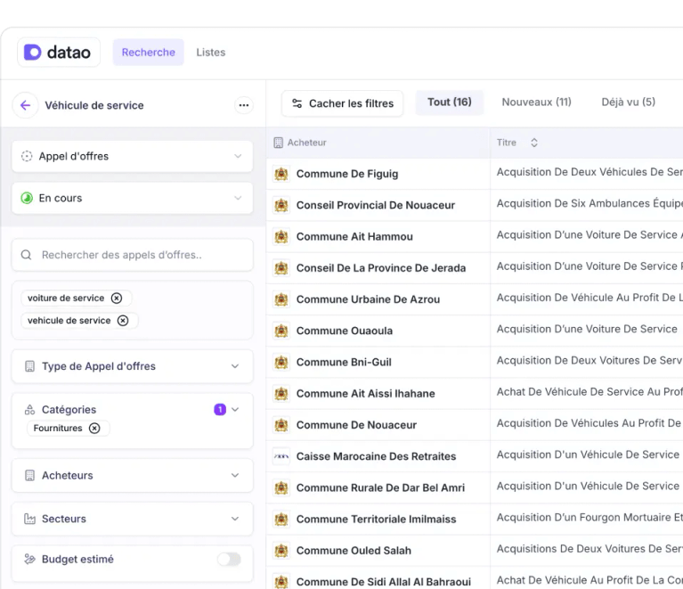
Task: Select the Nouveaux (11) tab
Action: click(x=537, y=102)
